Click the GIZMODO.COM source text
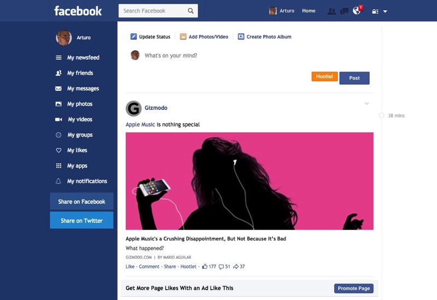Screen dimensions: 437x300 tap(138, 257)
